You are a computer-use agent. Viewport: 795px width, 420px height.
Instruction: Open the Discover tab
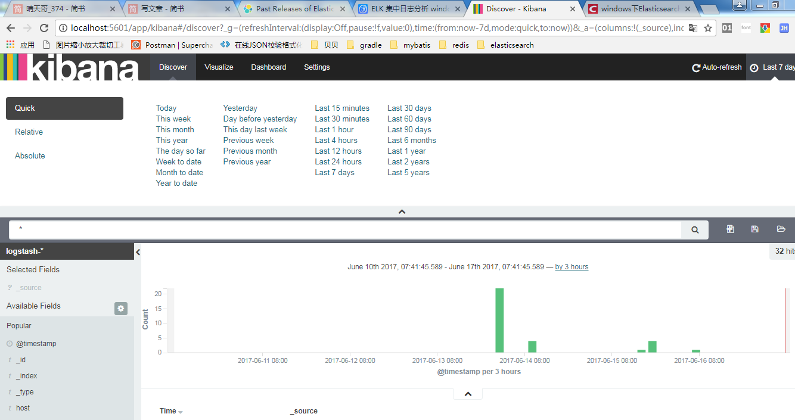[x=173, y=67]
